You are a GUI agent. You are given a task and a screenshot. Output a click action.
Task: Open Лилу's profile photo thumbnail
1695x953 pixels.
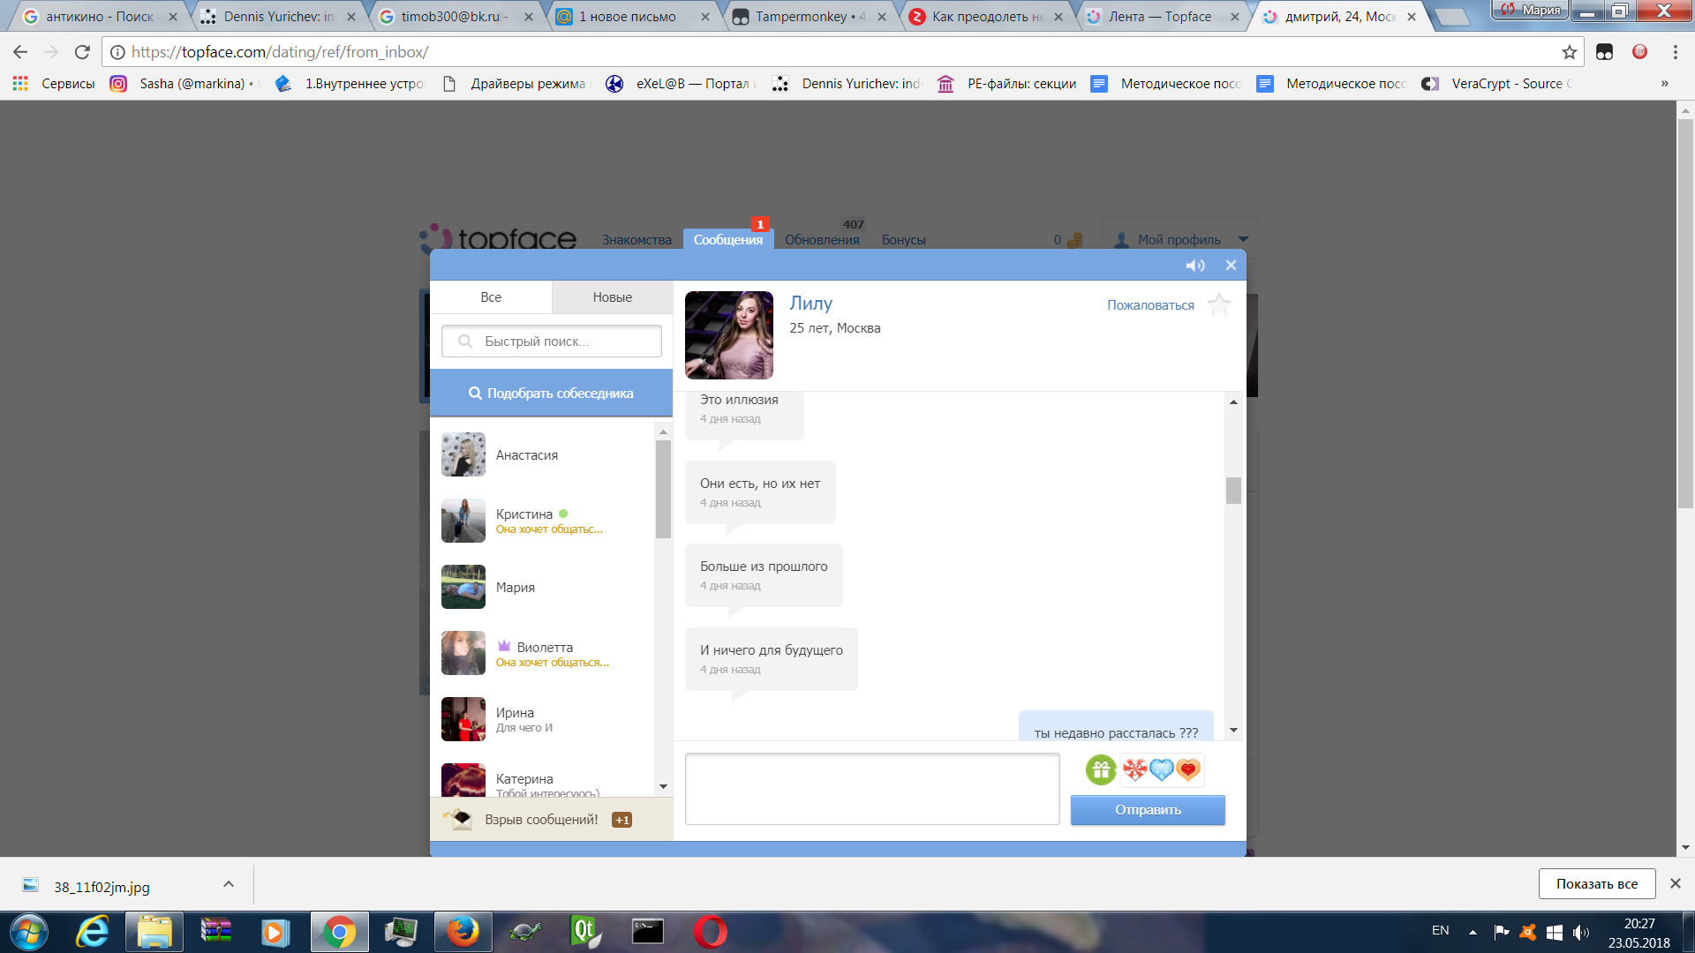pyautogui.click(x=729, y=335)
